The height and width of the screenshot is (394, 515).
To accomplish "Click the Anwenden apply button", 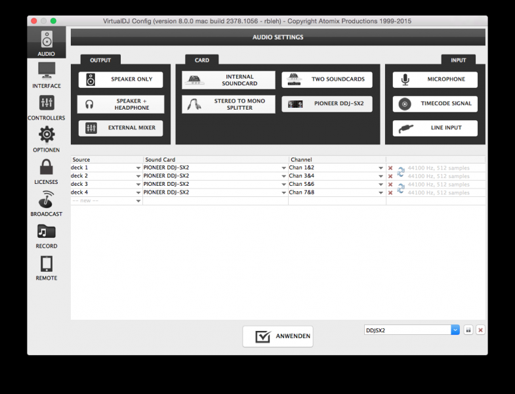I will pos(278,336).
